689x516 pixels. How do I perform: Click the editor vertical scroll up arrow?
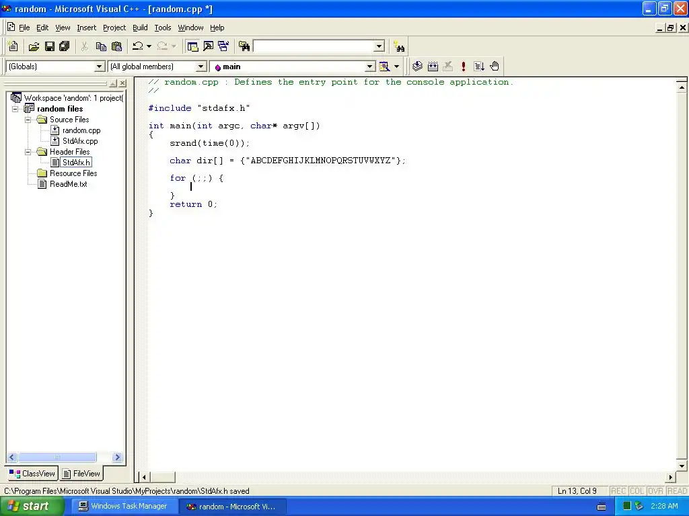pyautogui.click(x=682, y=87)
